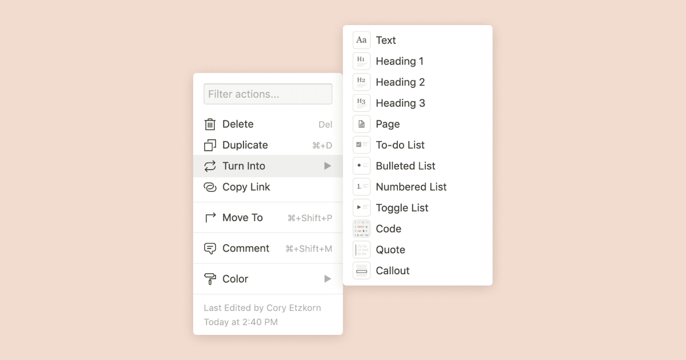The height and width of the screenshot is (360, 686).
Task: Click the Code block option
Action: point(389,229)
